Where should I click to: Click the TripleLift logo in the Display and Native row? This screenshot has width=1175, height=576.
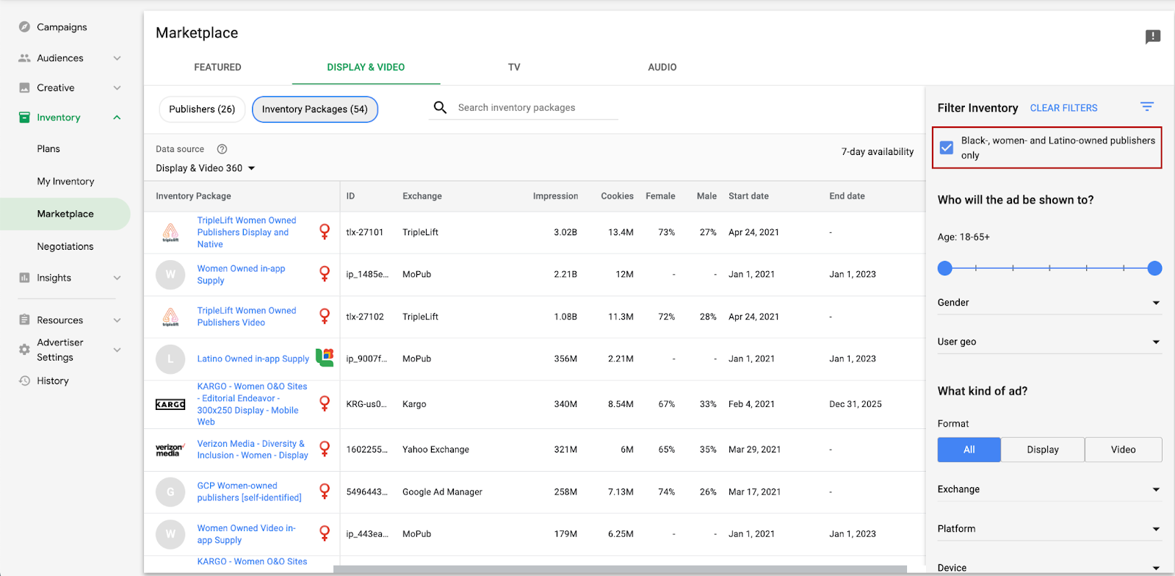click(x=170, y=233)
